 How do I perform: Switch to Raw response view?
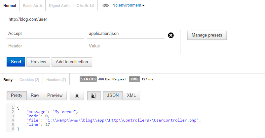pos(35,96)
